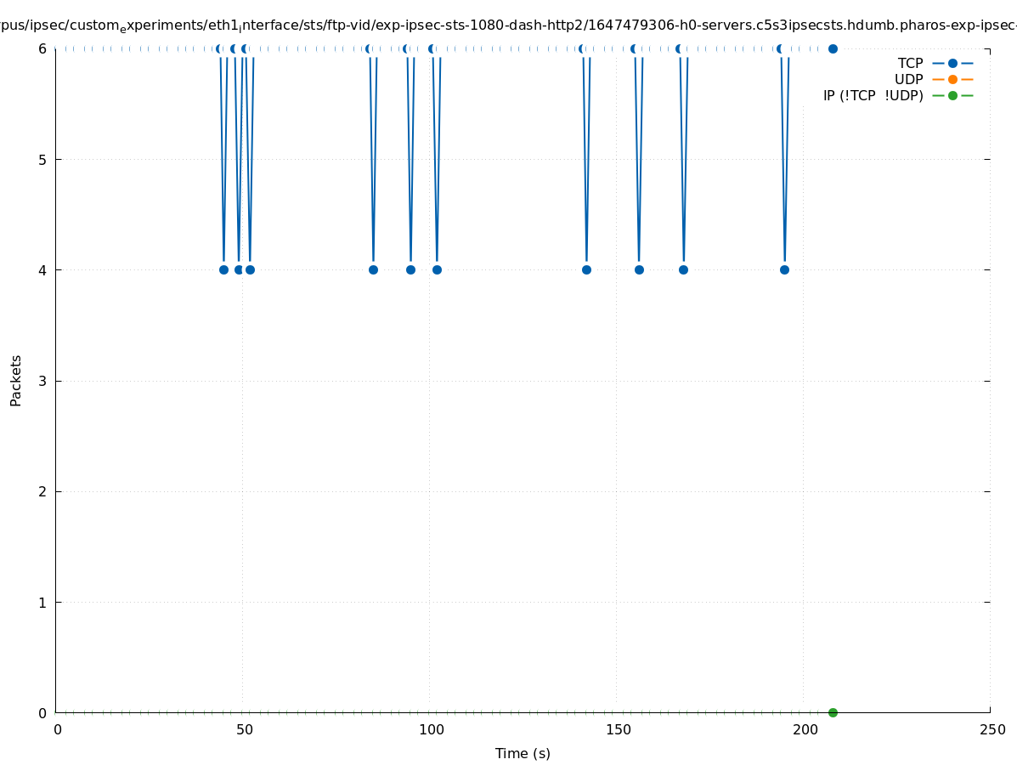Click the UDP legend label
The height and width of the screenshot is (765, 1017).
point(908,80)
